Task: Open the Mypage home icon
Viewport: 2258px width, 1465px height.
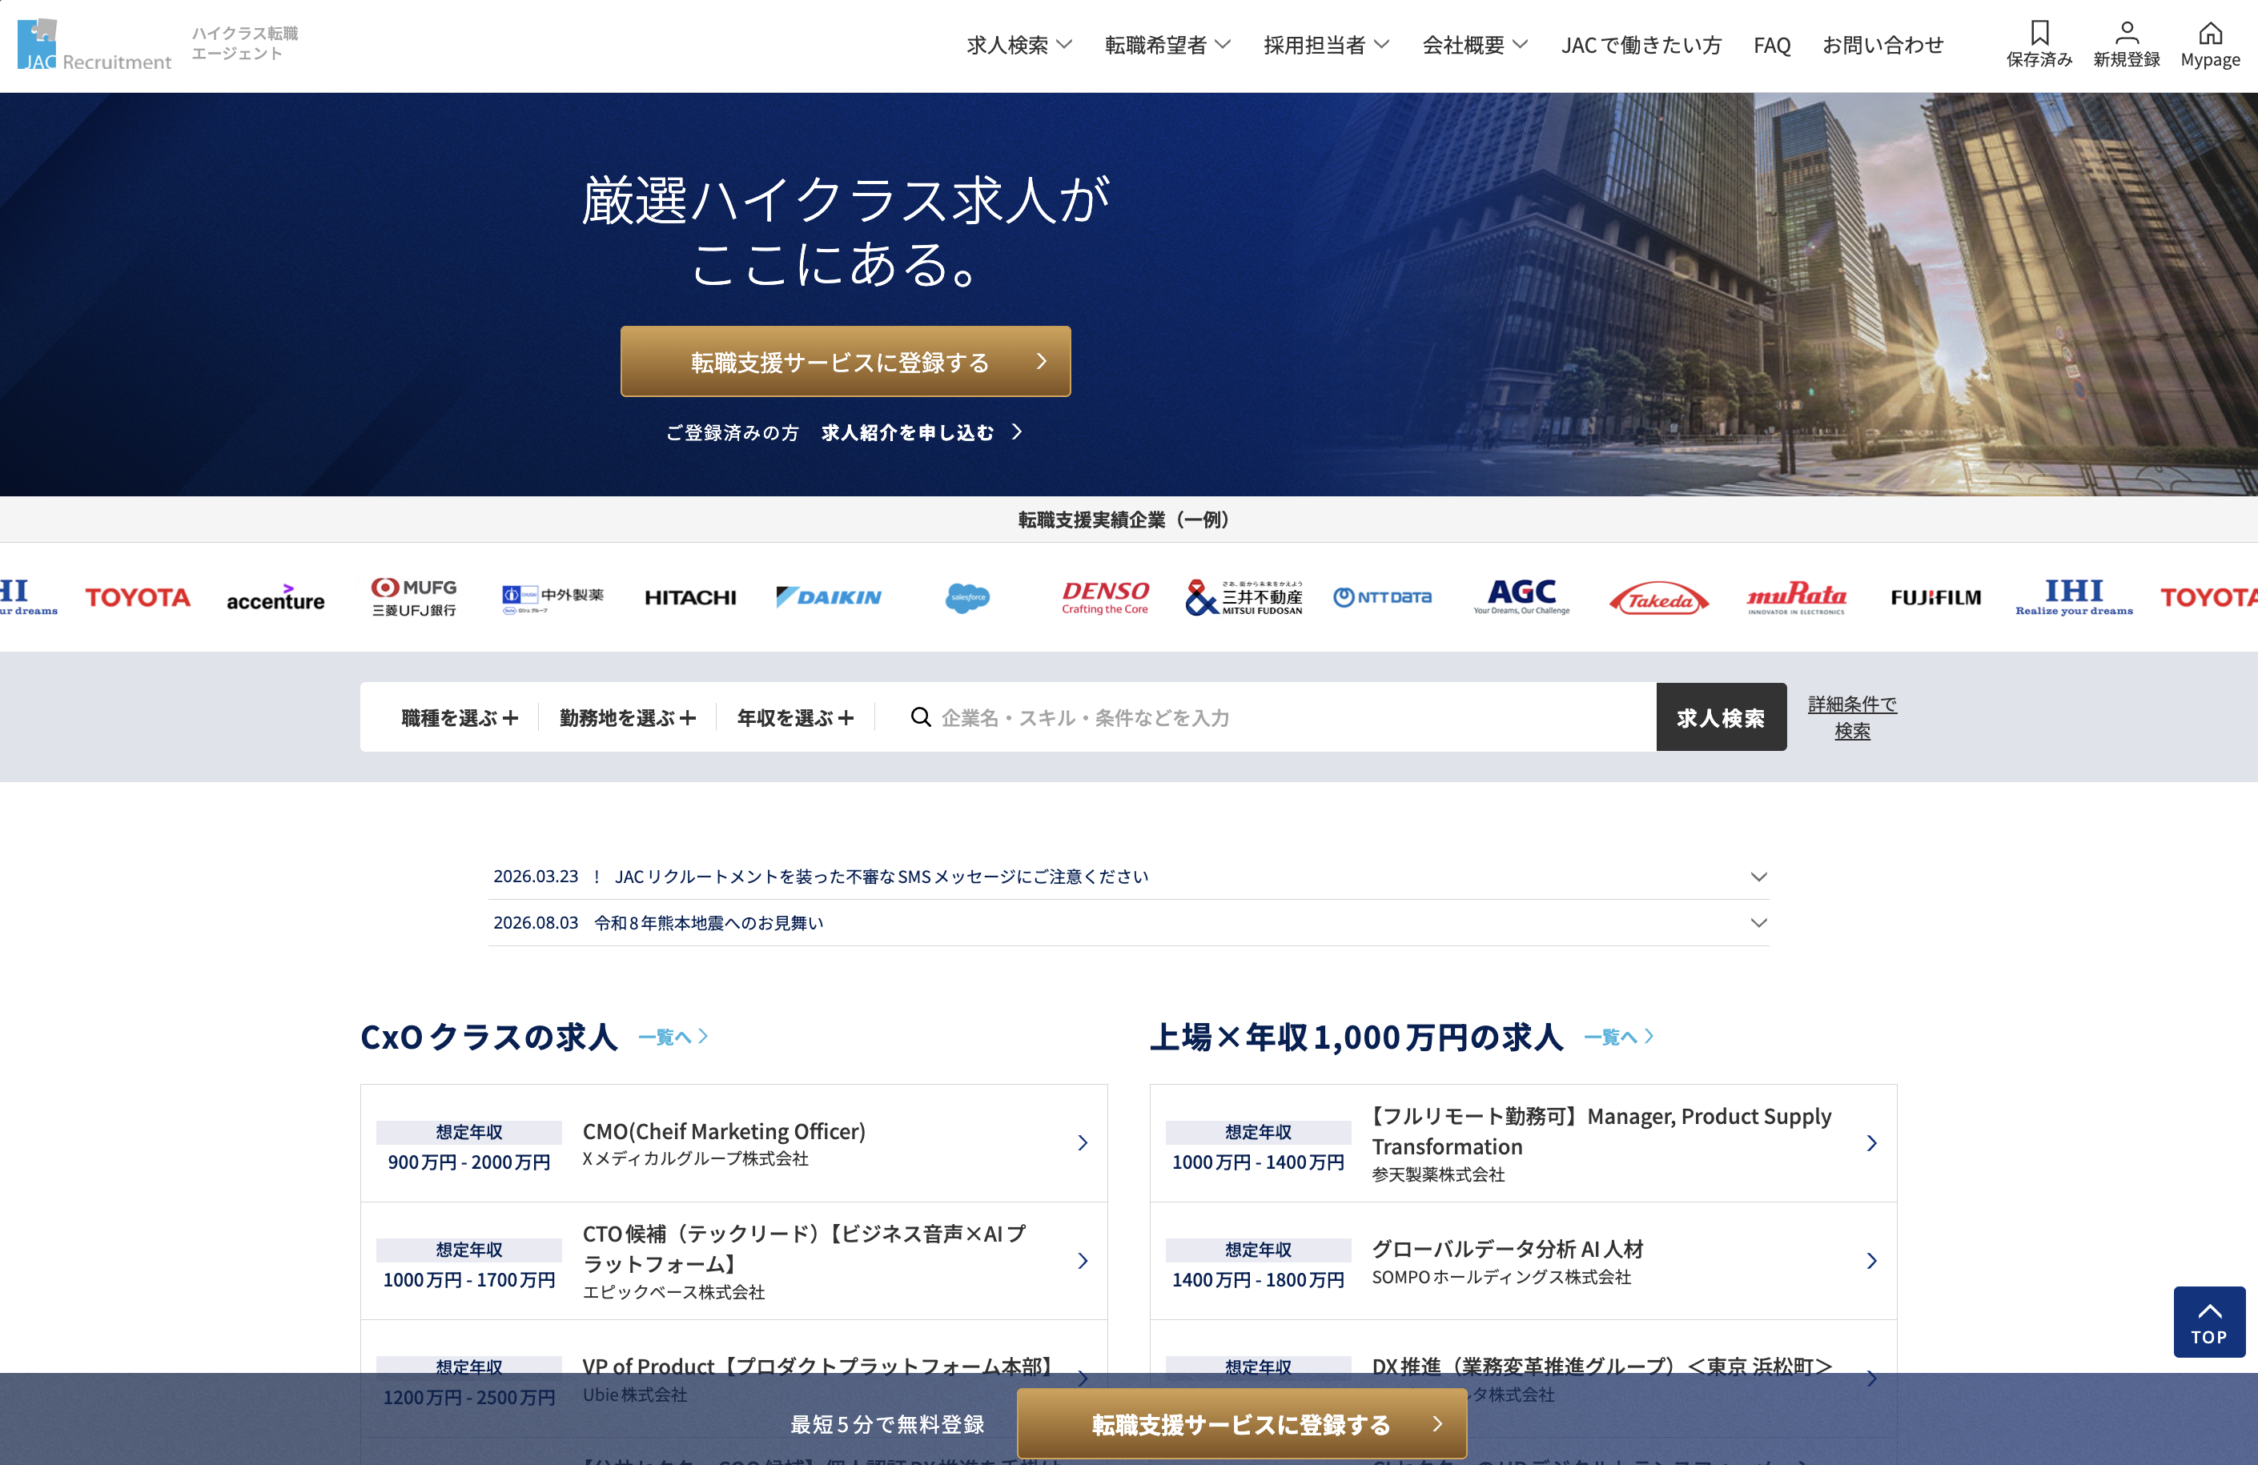Action: [2210, 44]
